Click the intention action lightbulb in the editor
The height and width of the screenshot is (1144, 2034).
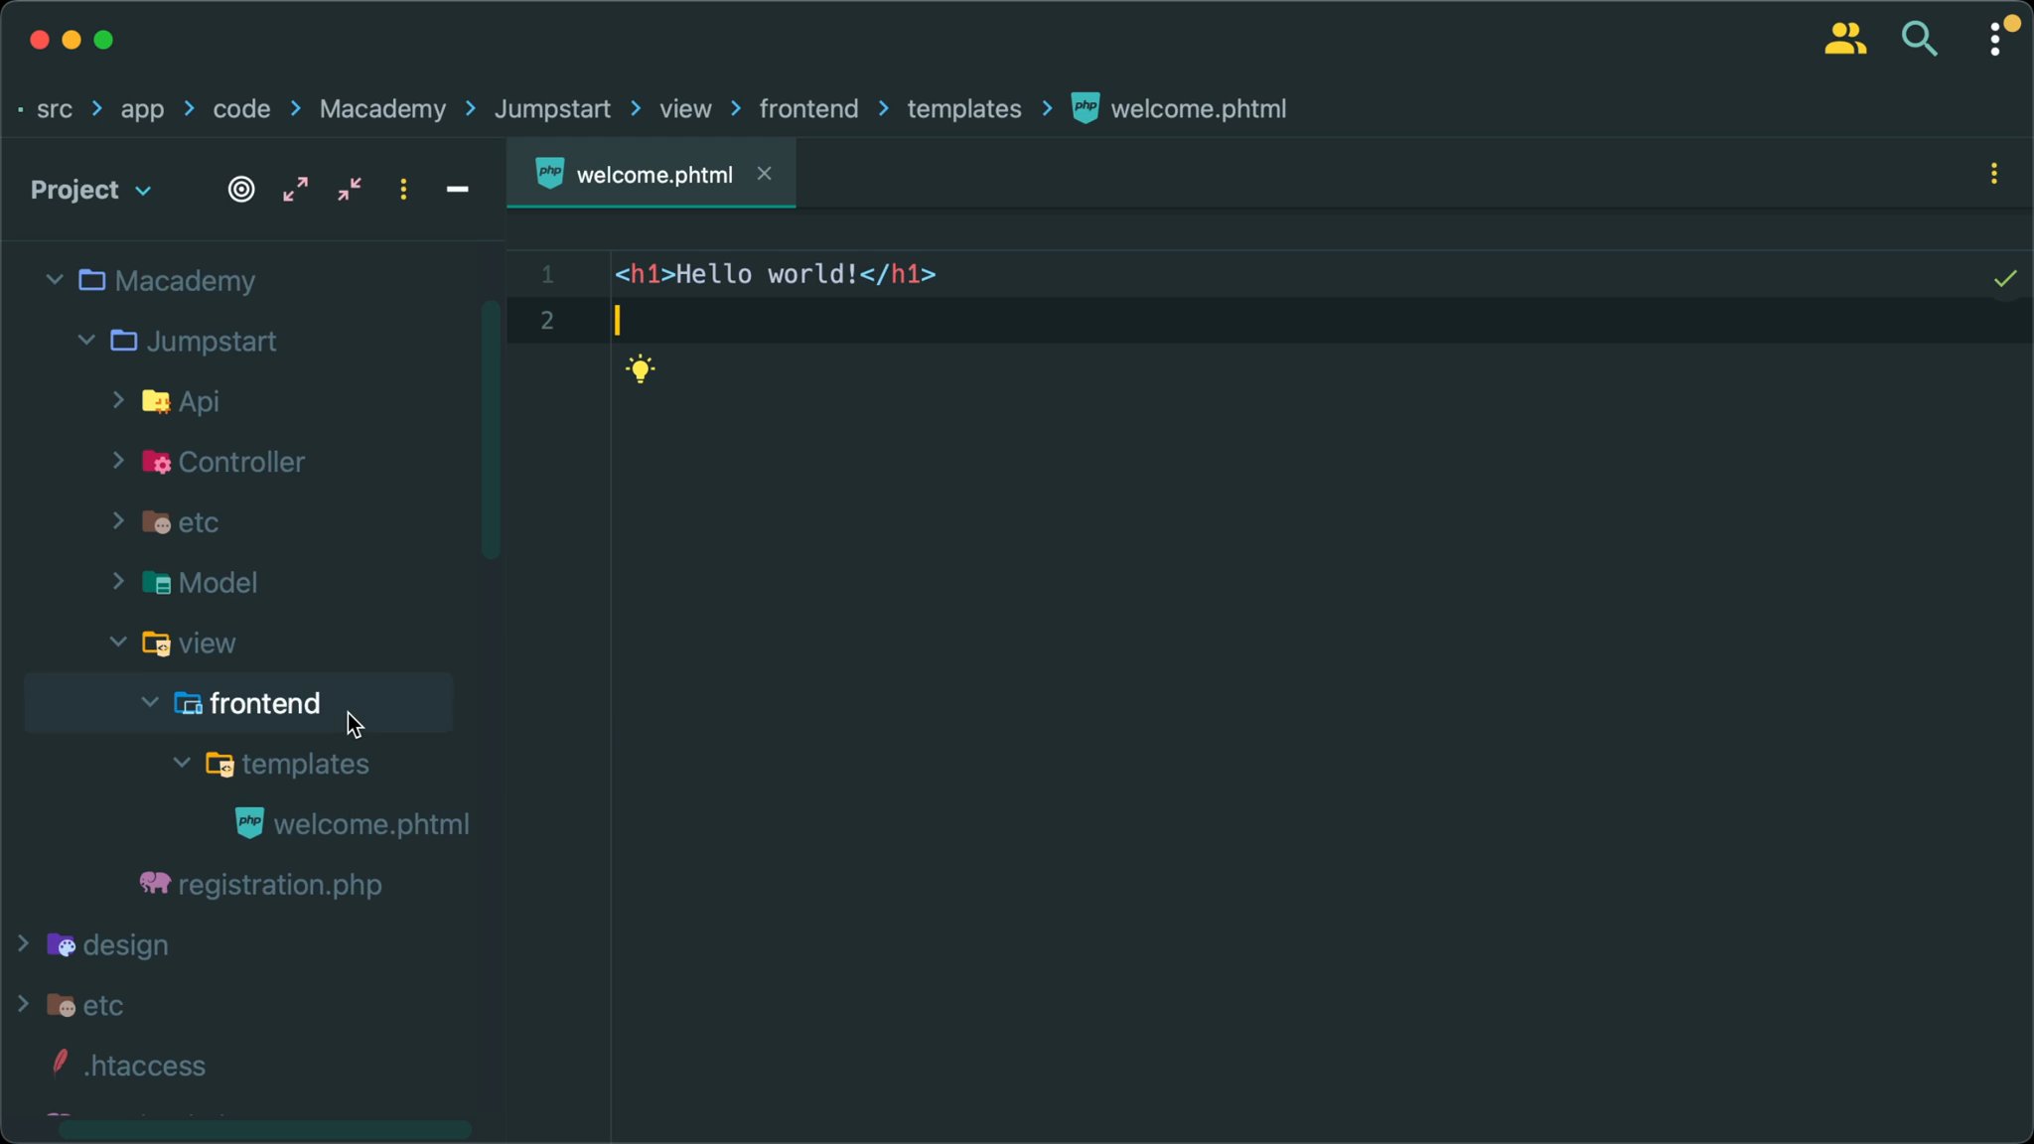click(641, 368)
